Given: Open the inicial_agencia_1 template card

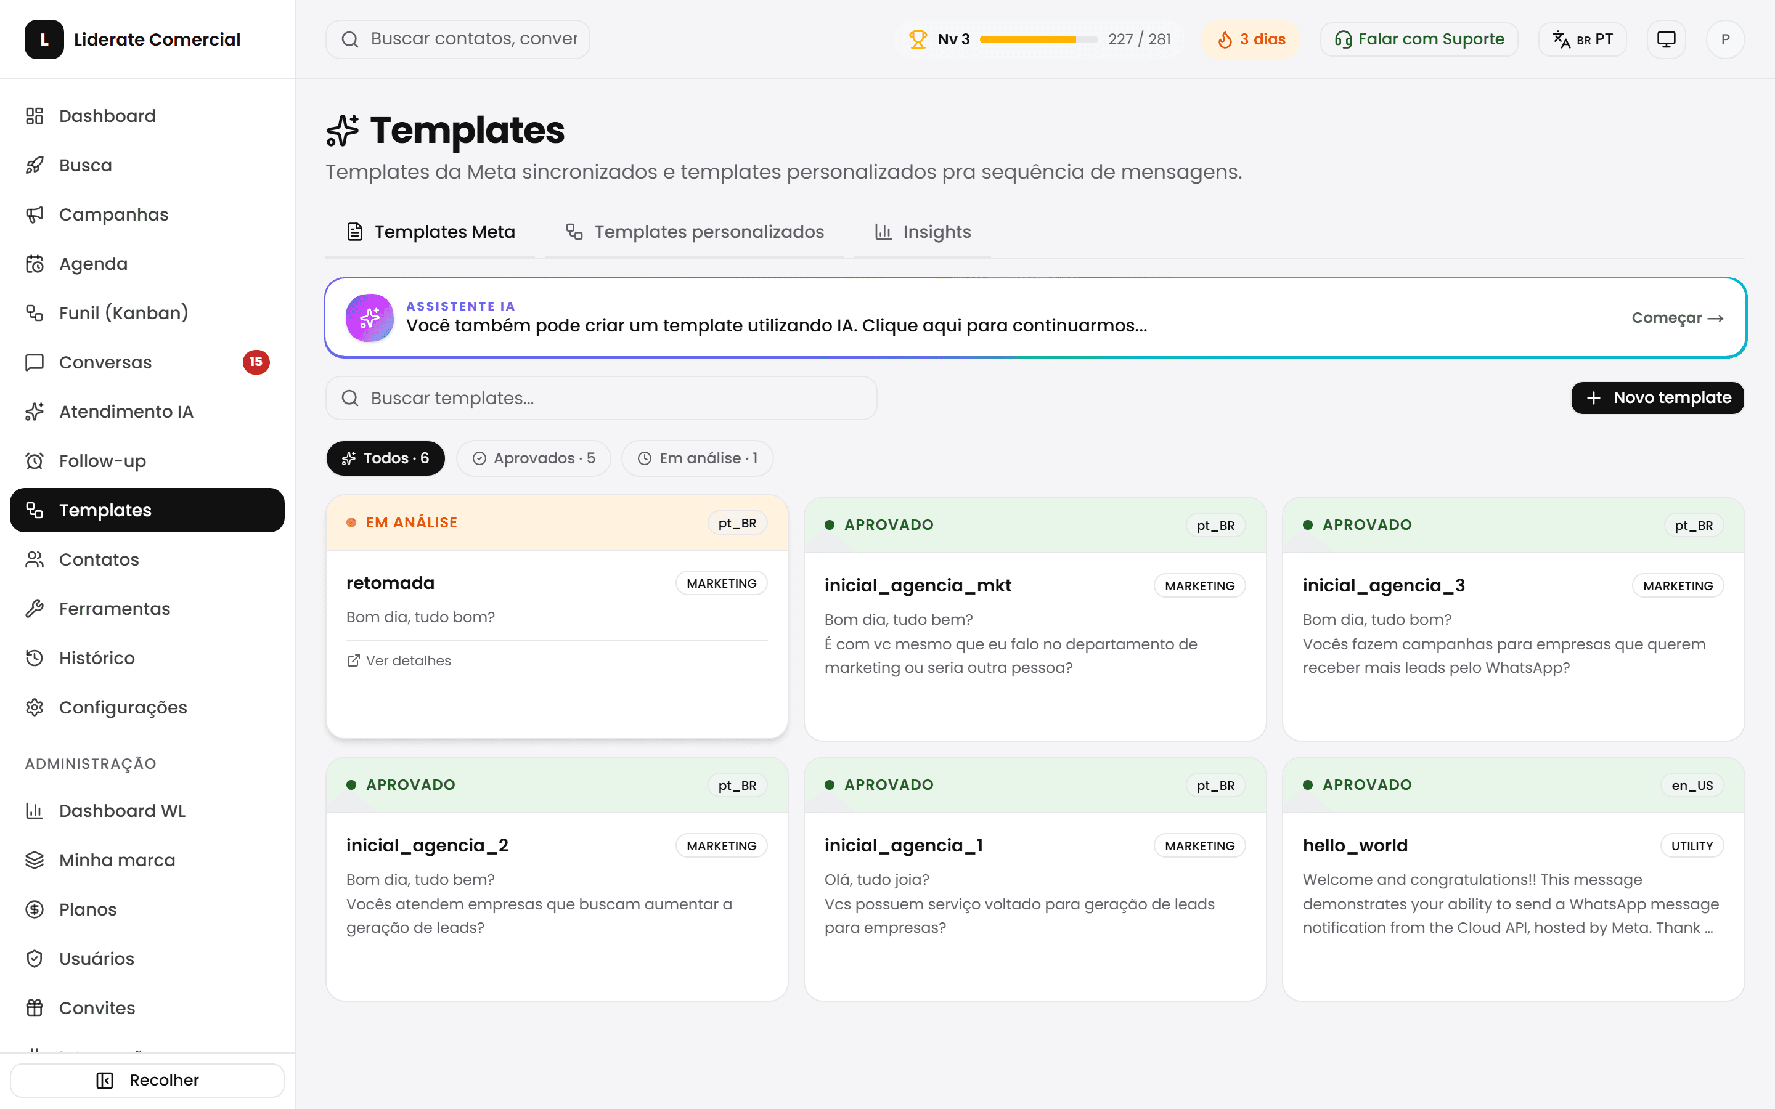Looking at the screenshot, I should pos(1035,879).
